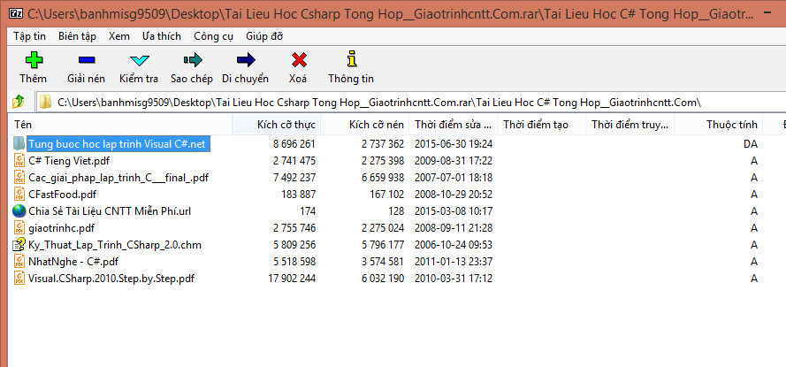Image resolution: width=786 pixels, height=367 pixels.
Task: Select file Ky_Thuat_Lap_Trinh_CSharp_2.0.chm
Action: [x=115, y=245]
